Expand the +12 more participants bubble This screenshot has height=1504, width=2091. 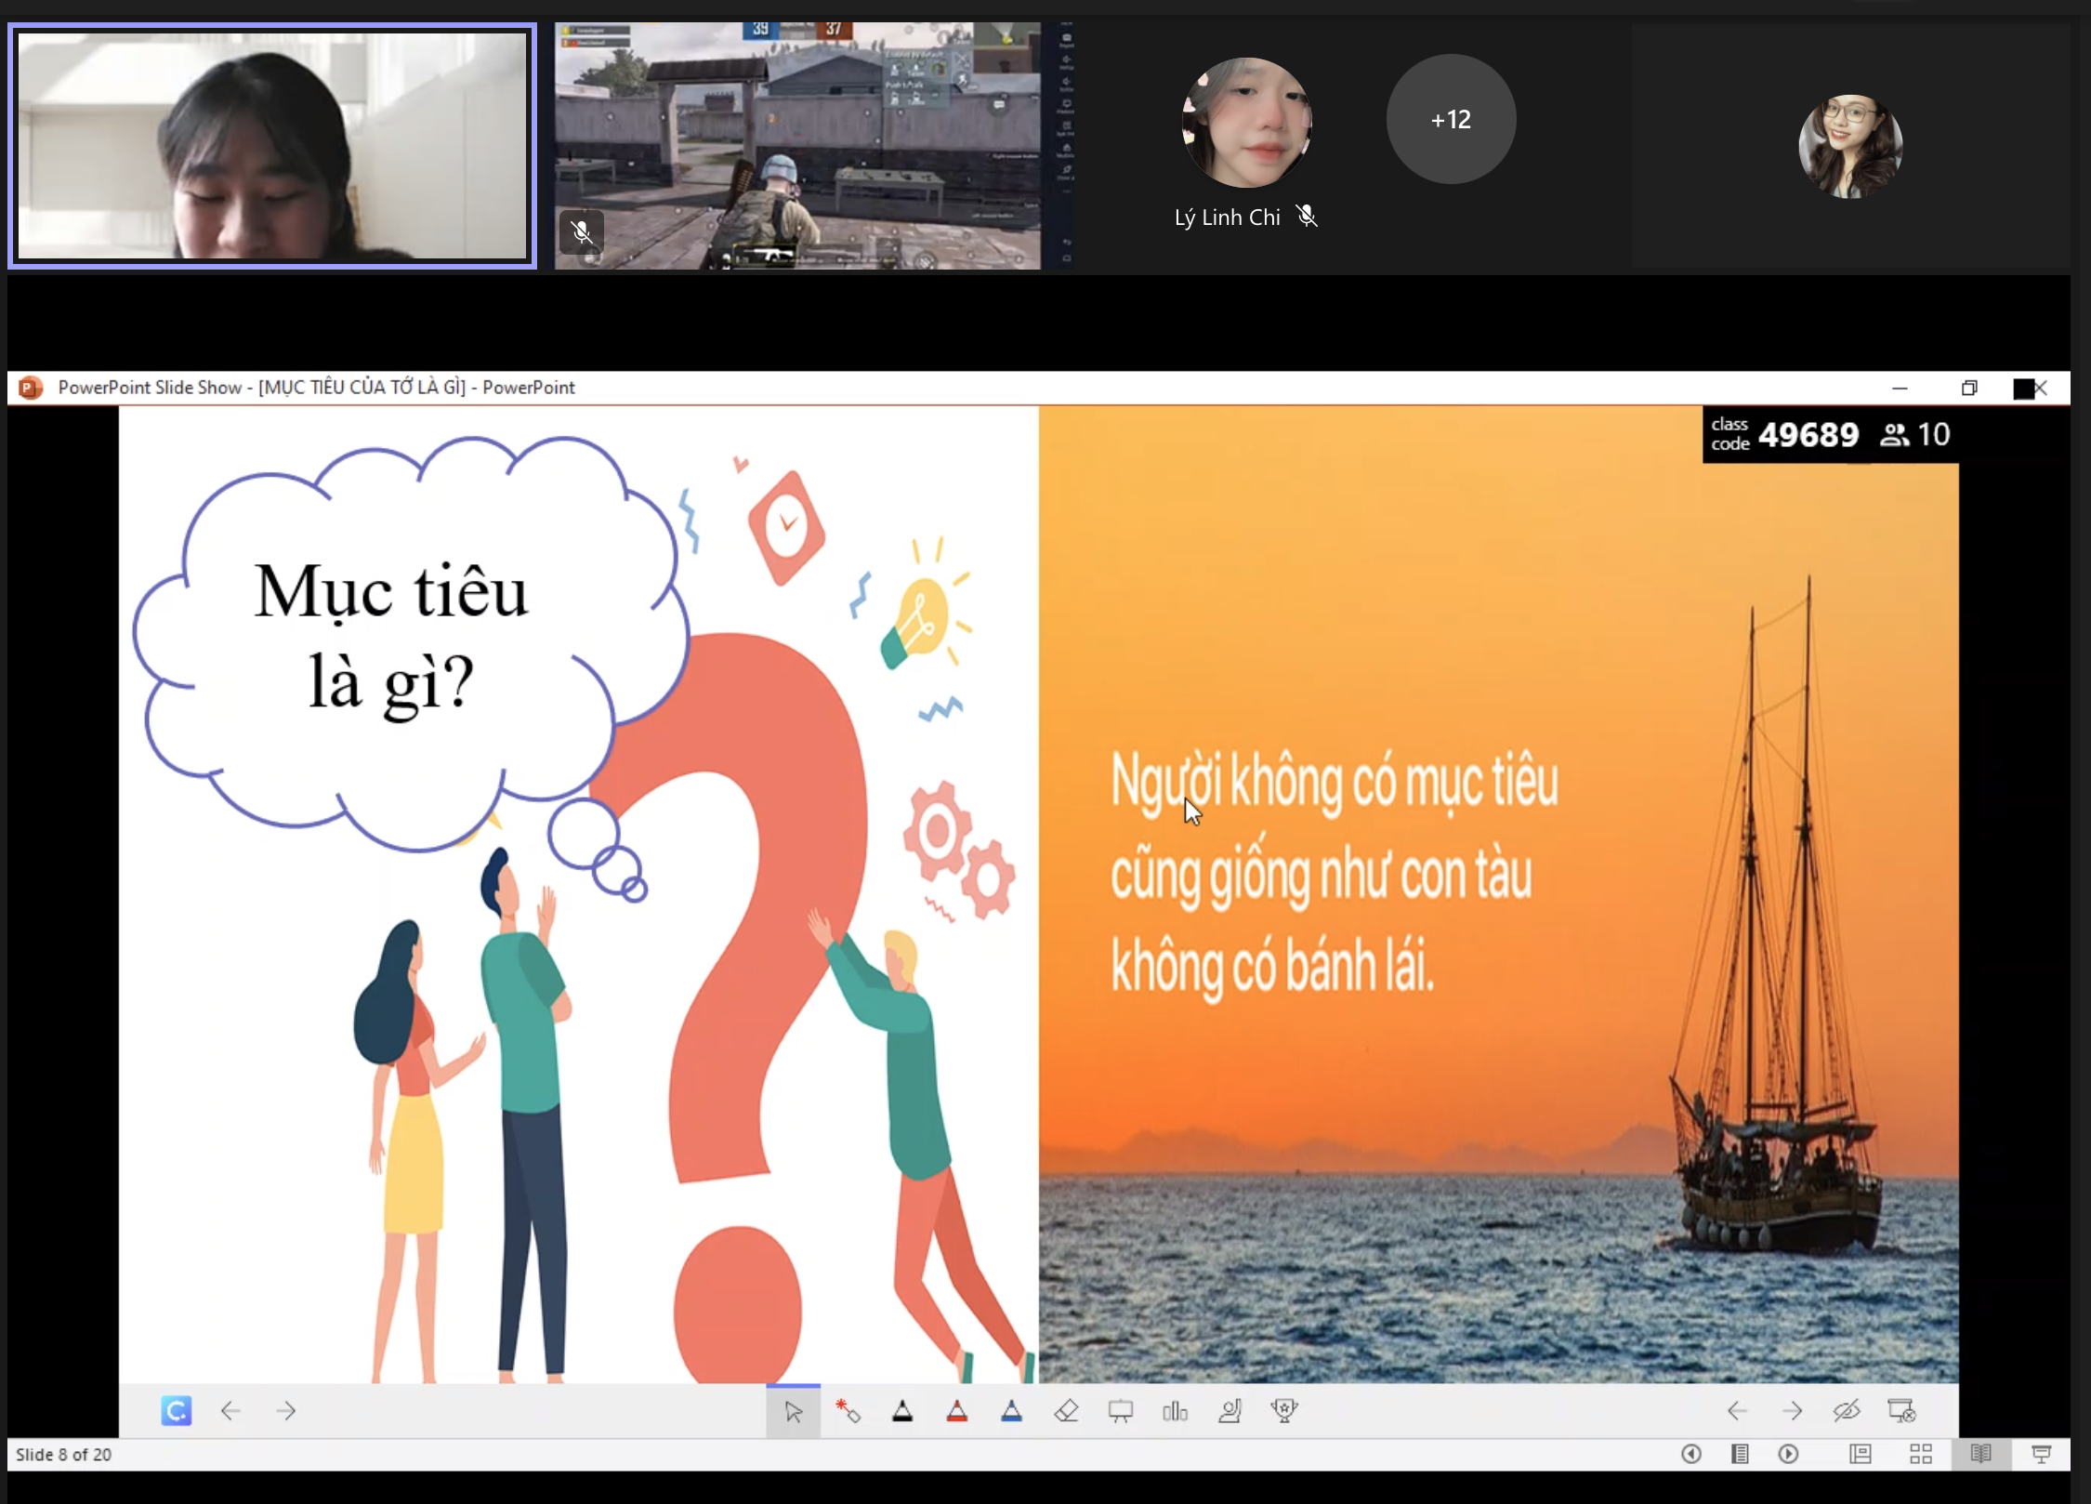click(1451, 119)
